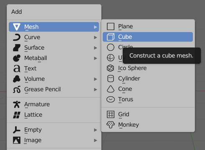Click the Lattice icon
The width and height of the screenshot is (205, 150).
(17, 115)
